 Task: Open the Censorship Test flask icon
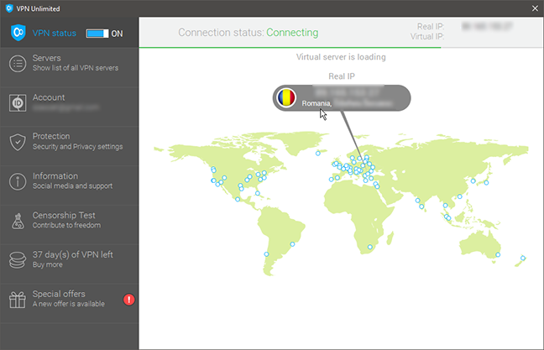18,221
